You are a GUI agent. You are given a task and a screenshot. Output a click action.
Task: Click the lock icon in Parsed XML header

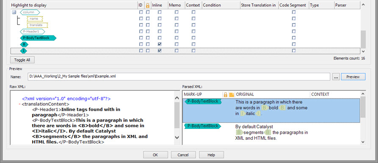click(225, 95)
